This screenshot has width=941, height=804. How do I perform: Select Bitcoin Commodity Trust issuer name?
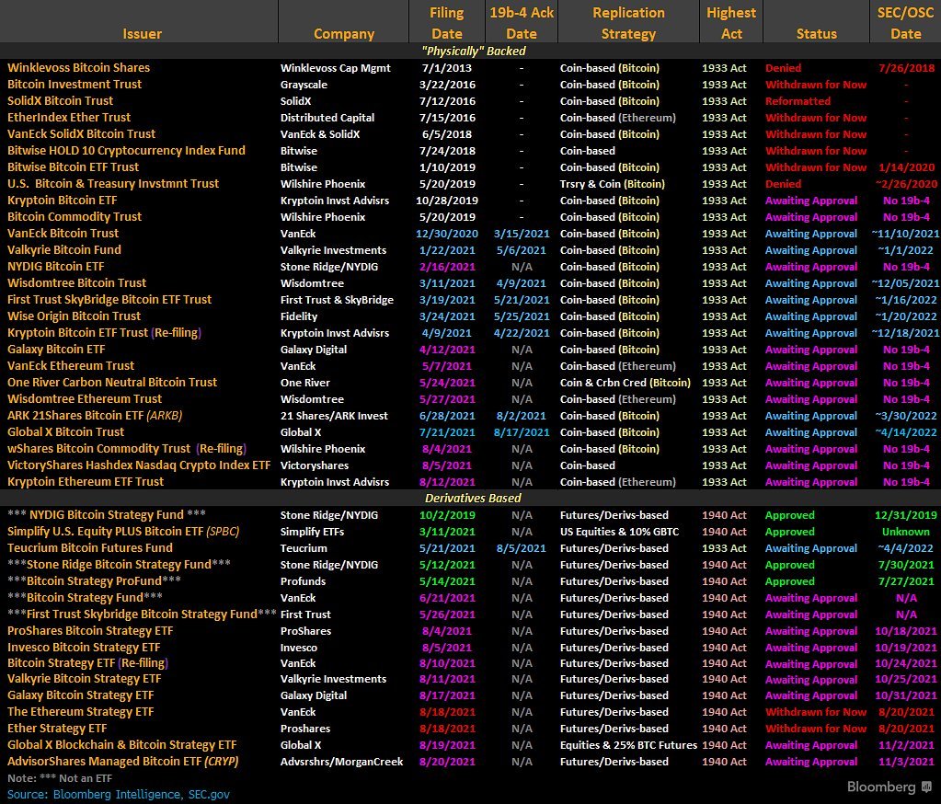75,216
